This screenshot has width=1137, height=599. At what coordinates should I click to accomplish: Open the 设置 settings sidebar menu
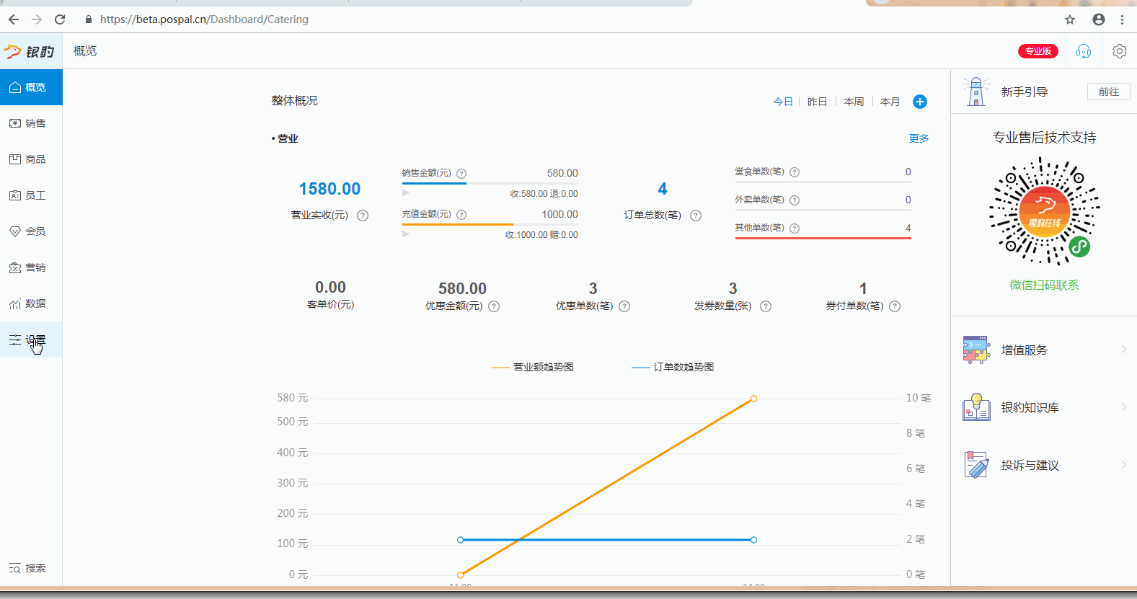click(x=31, y=340)
